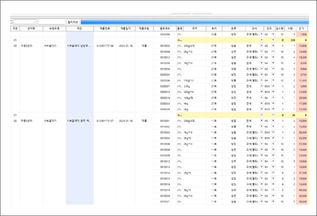Viewport: 317px width, 216px height.
Task: Click the unit price 52,200 cell
Action: click(x=302, y=138)
